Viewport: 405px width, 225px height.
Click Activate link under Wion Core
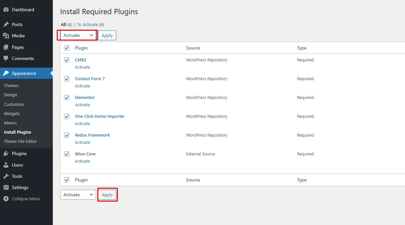pyautogui.click(x=83, y=161)
